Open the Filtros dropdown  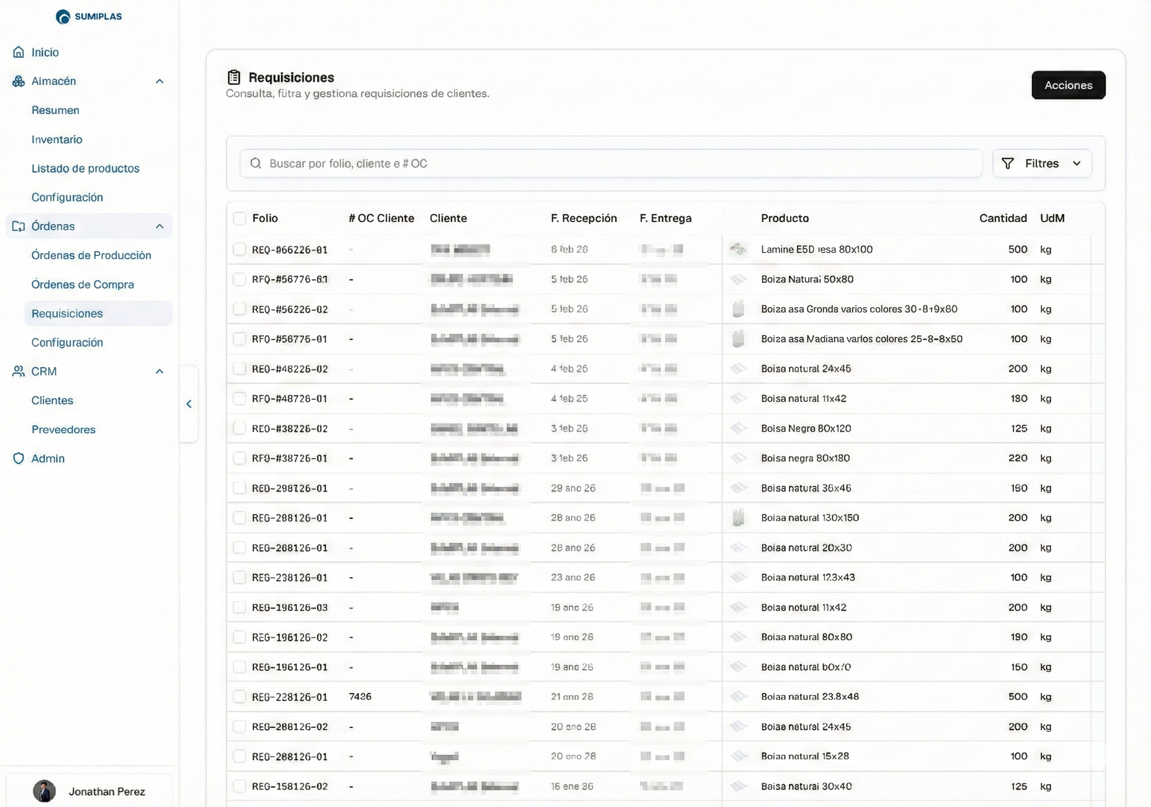[x=1042, y=163]
